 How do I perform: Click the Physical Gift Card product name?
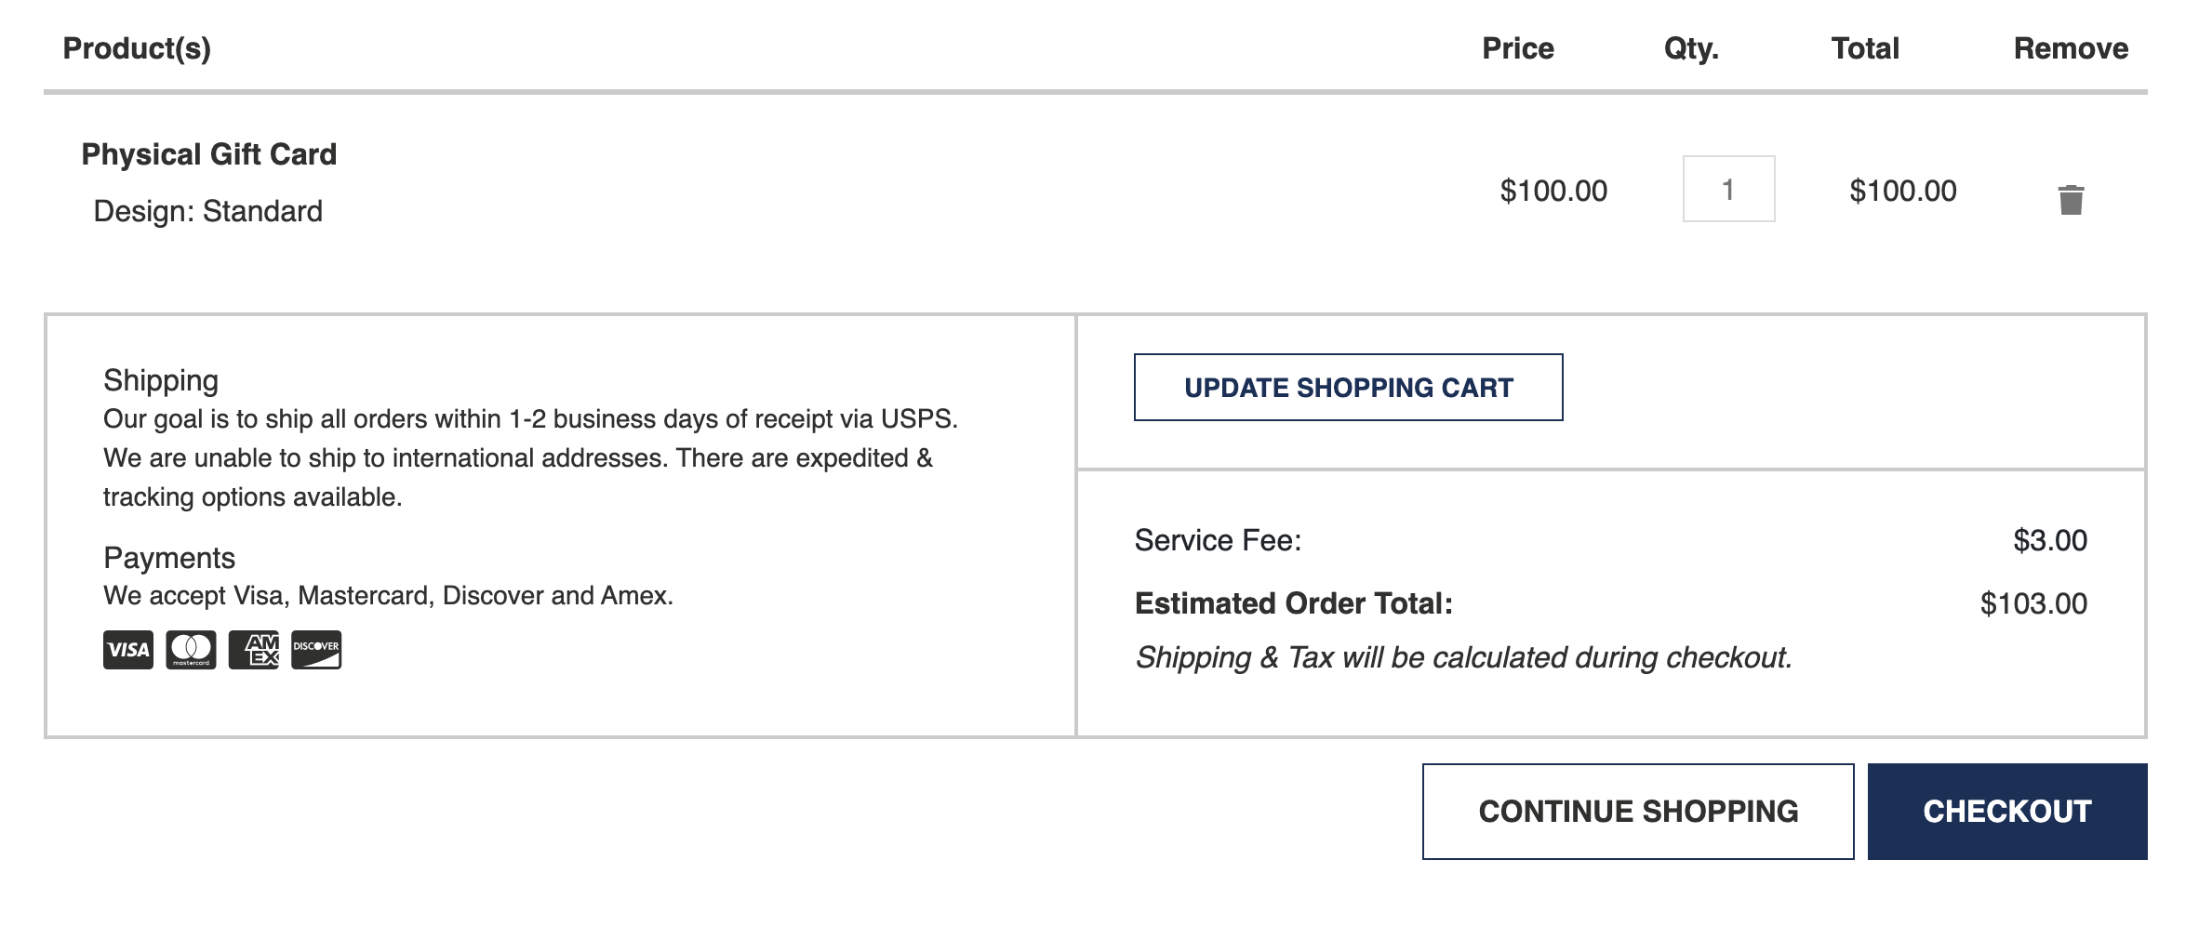[x=209, y=154]
